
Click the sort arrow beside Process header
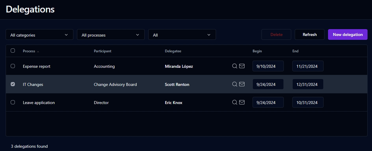pos(38,51)
